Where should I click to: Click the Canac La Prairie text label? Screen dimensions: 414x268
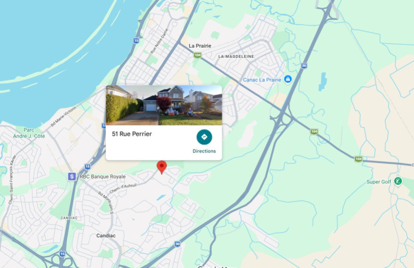coord(262,80)
